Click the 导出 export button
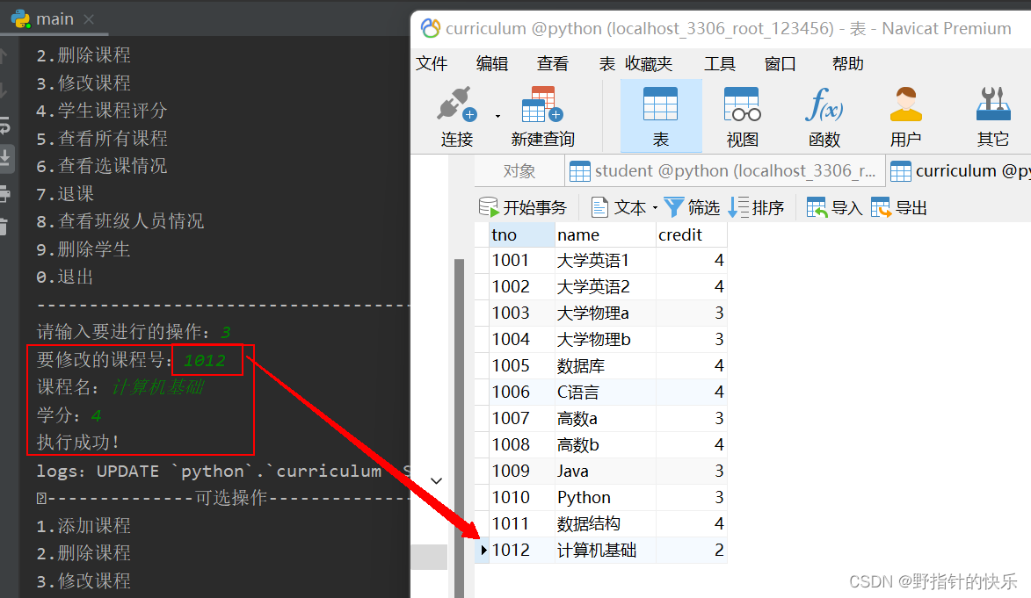The height and width of the screenshot is (598, 1031). pos(899,207)
